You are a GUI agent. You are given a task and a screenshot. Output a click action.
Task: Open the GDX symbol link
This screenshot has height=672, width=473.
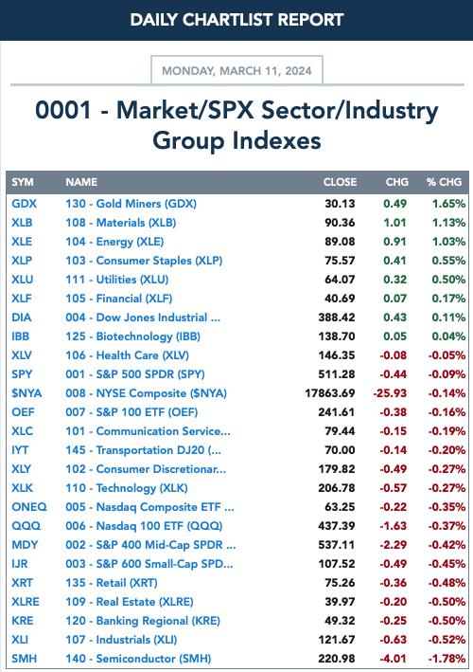tap(24, 204)
